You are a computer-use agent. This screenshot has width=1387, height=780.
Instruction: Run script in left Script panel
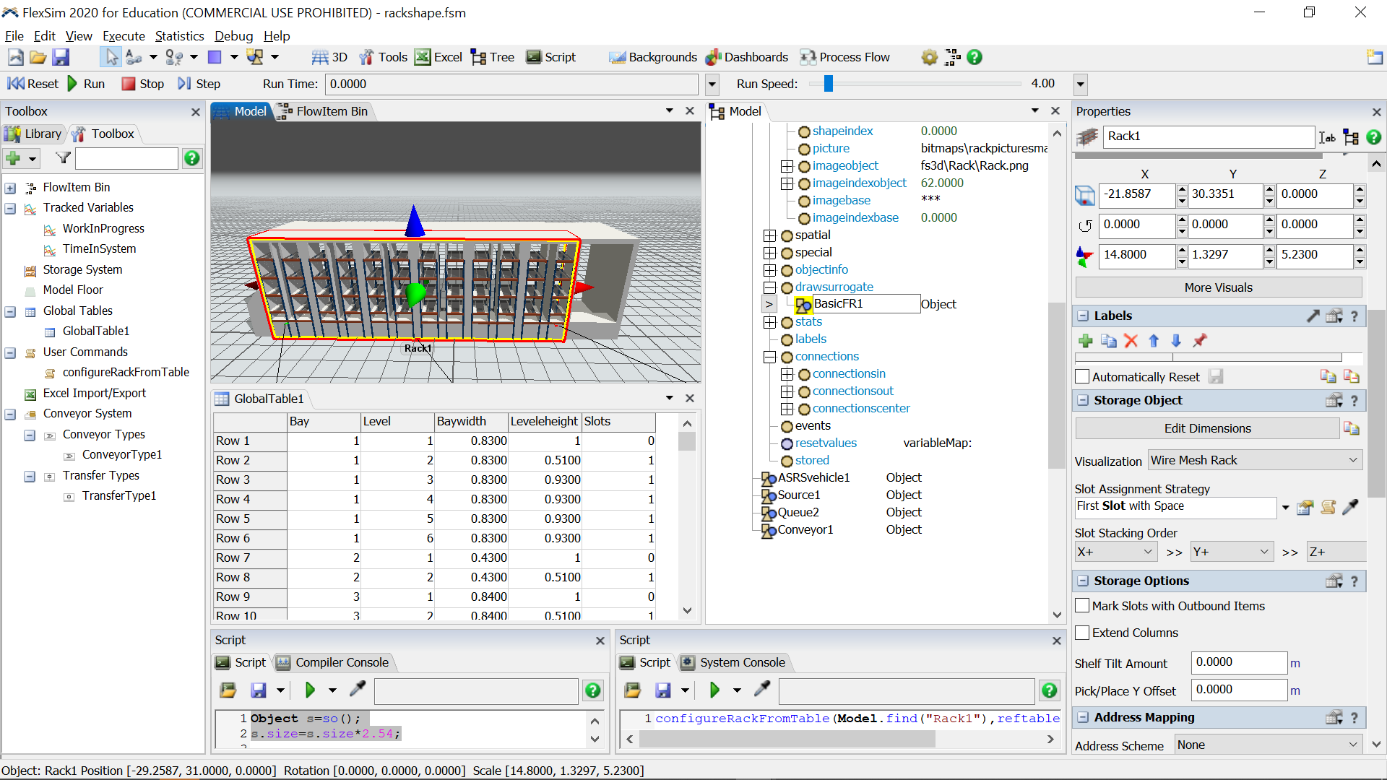[310, 690]
